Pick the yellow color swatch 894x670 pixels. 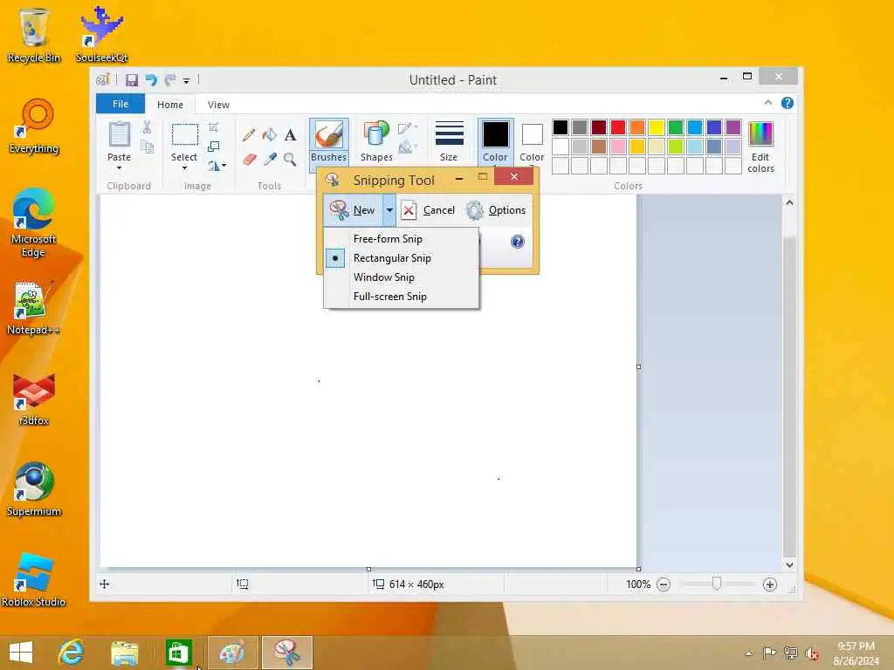click(x=657, y=127)
